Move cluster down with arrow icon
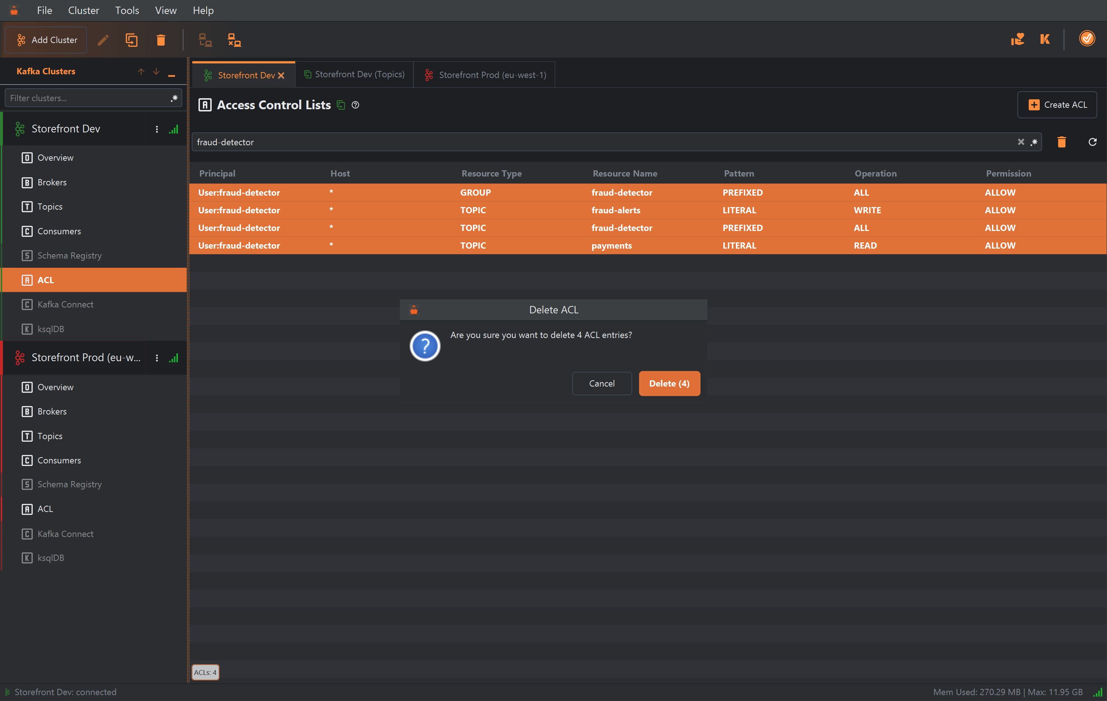Screen dimensions: 1107x701 click(156, 71)
